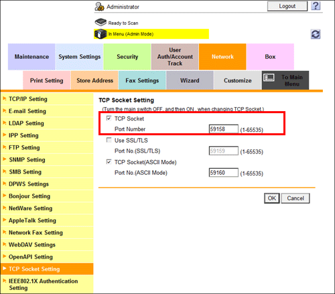Toggle the TCP Socket(ASCII Mode) checkbox

pyautogui.click(x=109, y=162)
